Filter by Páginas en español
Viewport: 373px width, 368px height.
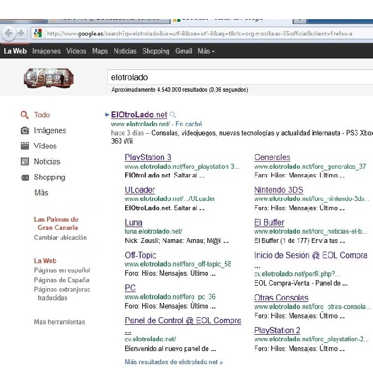point(62,270)
